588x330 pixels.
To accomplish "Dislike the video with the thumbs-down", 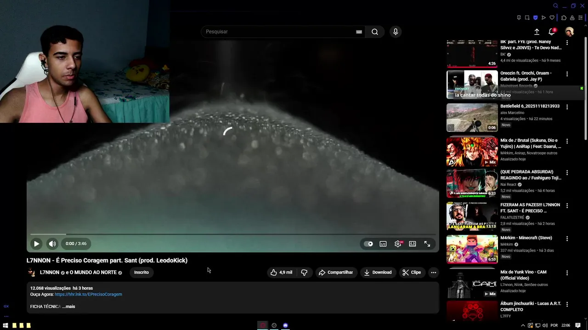I will click(x=304, y=272).
